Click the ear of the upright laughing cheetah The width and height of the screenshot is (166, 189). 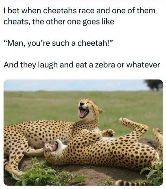101,111
